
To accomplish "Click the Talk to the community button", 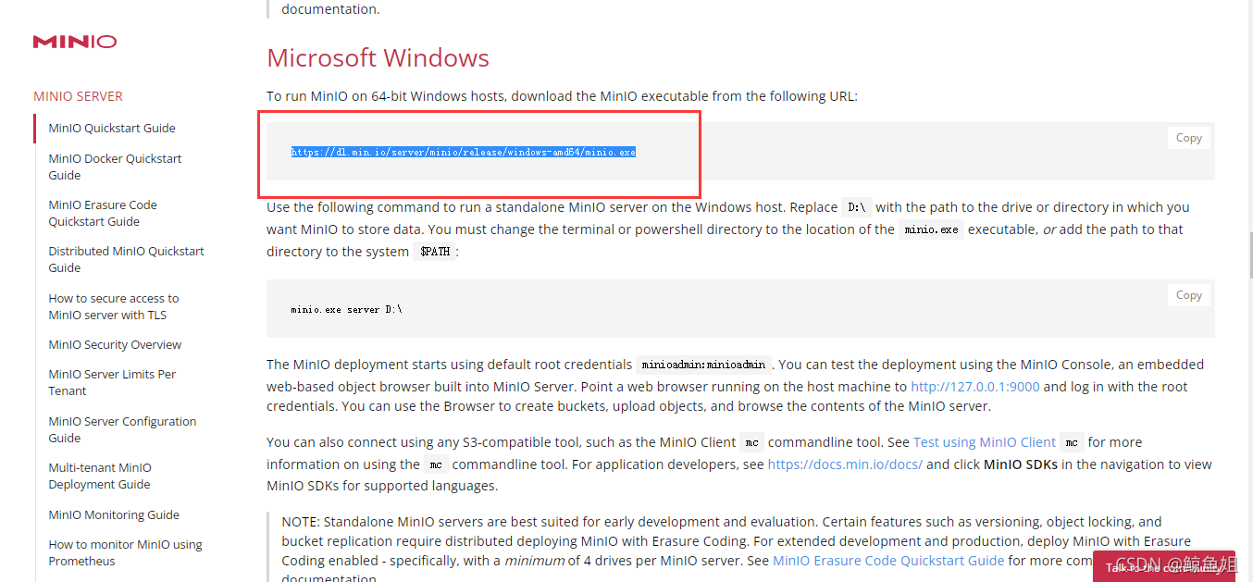I will coord(1163,566).
